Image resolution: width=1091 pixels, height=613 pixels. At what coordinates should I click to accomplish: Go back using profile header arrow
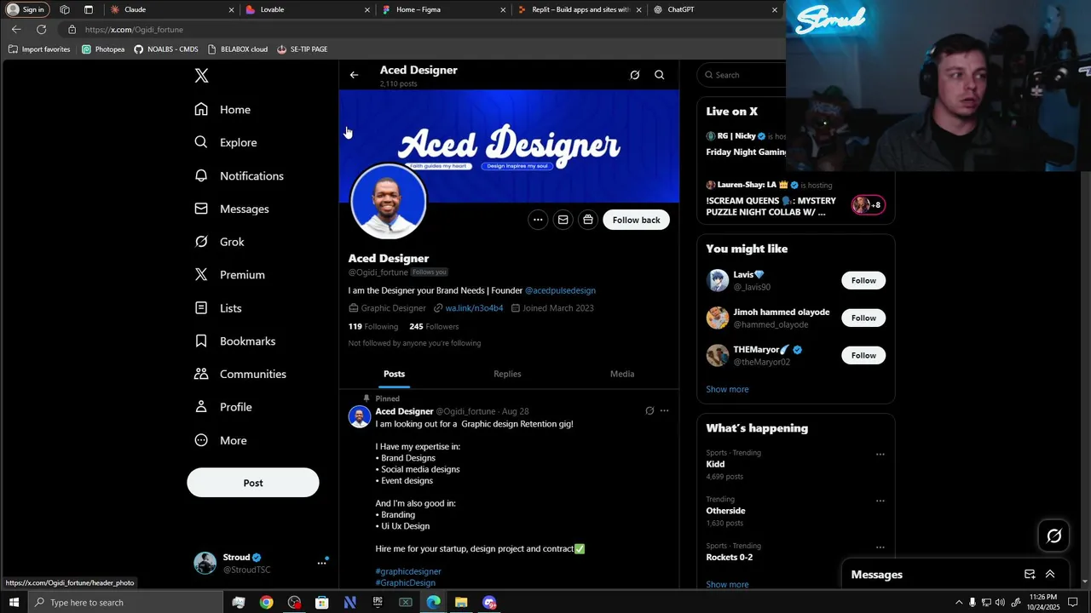[x=354, y=75]
